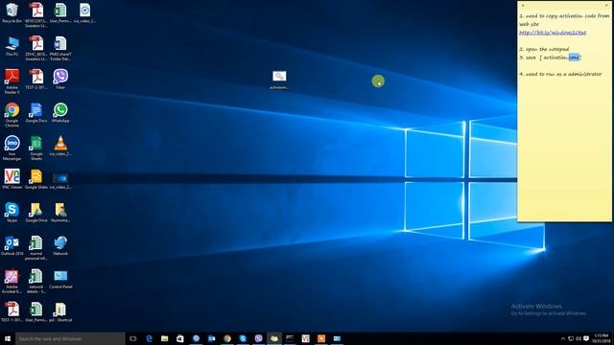Focus the 'Search the web and Windows' box
This screenshot has height=345, width=614.
70,338
